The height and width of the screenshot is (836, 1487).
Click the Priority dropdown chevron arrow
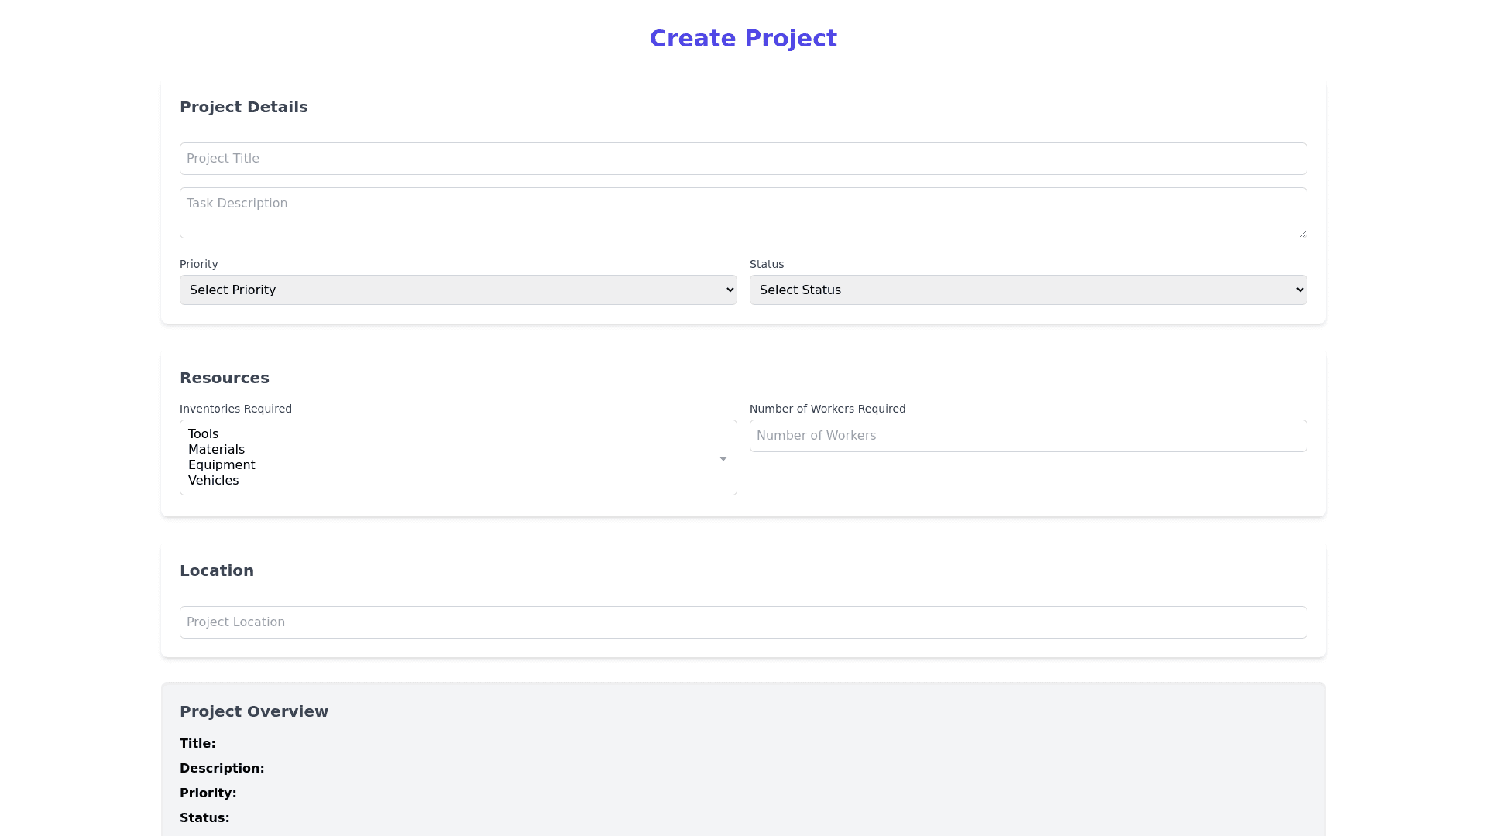click(x=730, y=290)
